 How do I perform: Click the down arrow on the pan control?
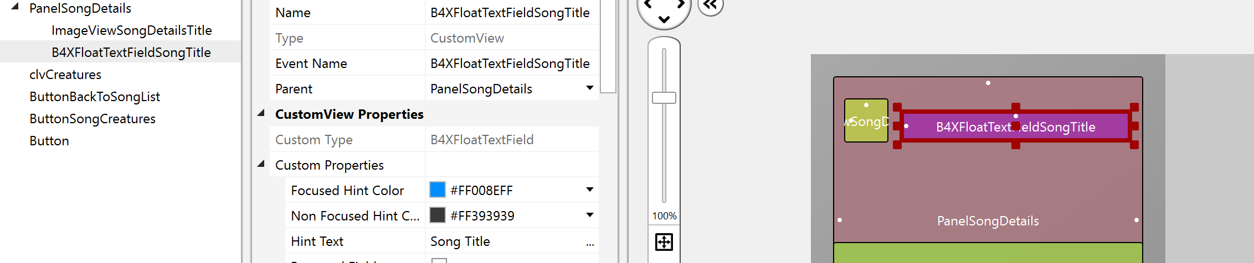pos(664,20)
